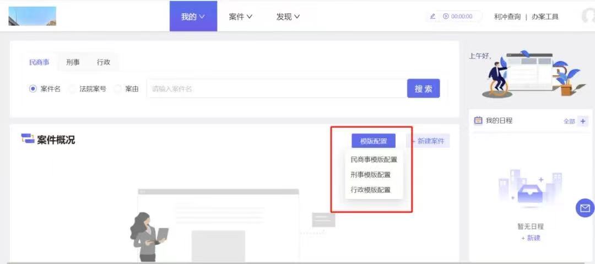Click the user avatar icon
595x264 pixels.
[588, 16]
